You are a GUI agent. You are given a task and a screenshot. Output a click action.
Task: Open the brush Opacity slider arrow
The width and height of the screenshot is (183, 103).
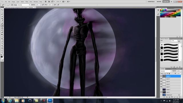[x=40, y=5]
